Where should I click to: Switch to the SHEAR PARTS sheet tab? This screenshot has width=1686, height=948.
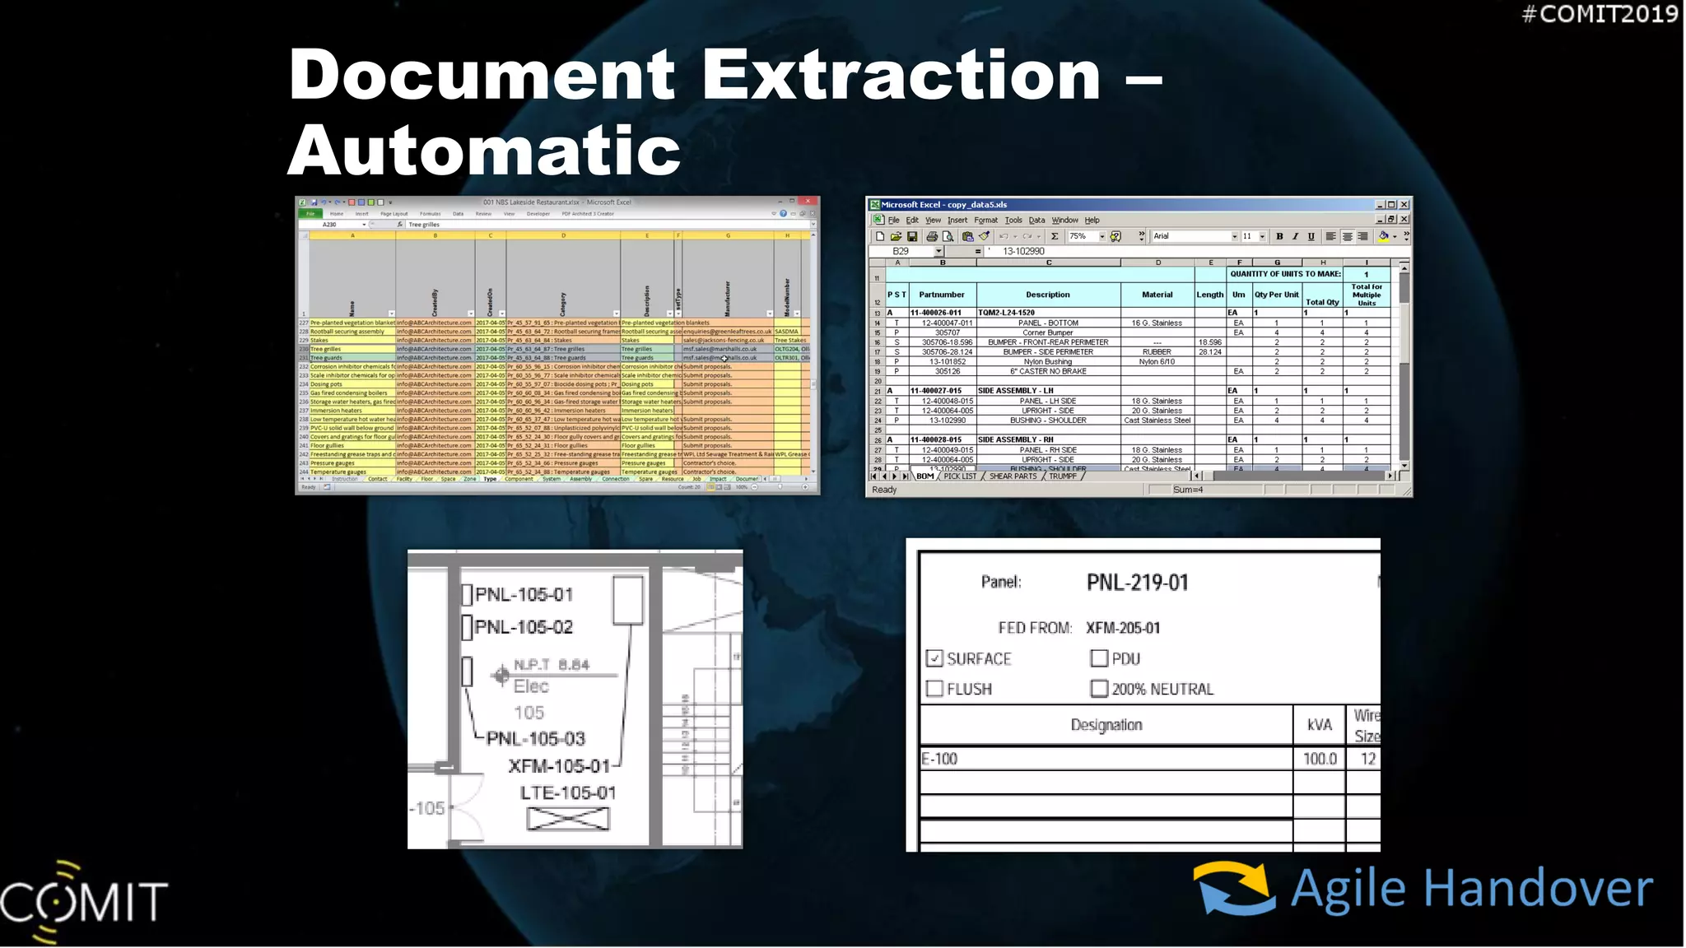point(1013,476)
